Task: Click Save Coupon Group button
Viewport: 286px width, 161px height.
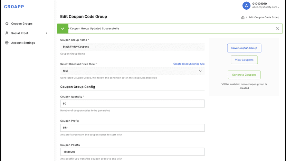Action: coord(244,48)
